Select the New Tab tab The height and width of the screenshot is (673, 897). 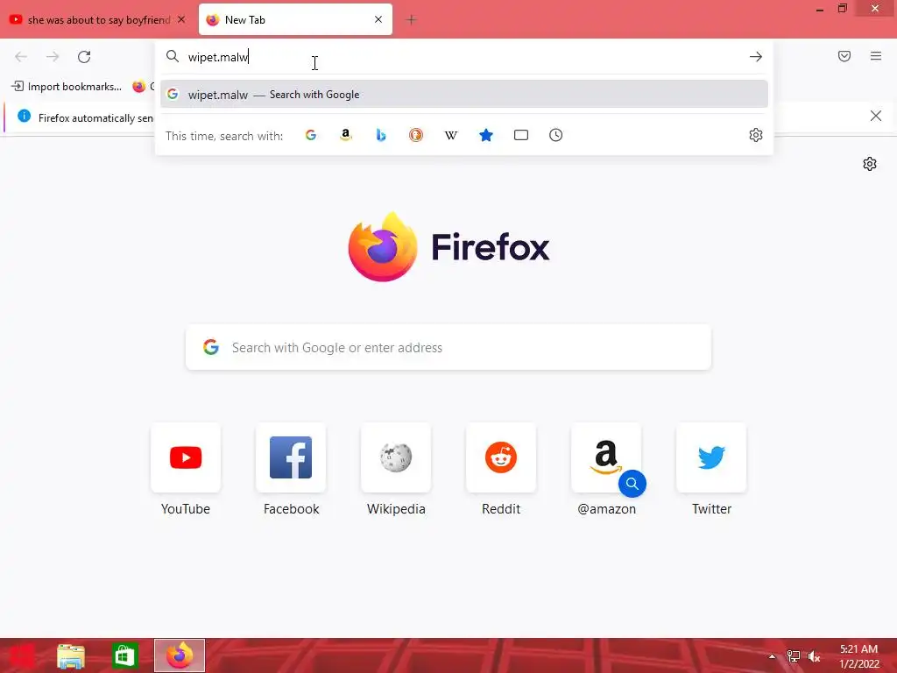click(x=295, y=19)
